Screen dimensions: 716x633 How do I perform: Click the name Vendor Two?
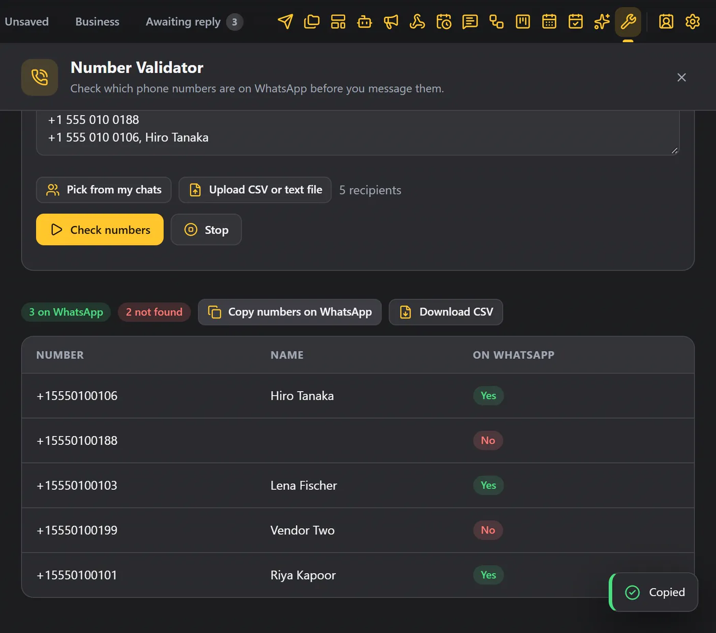coord(302,530)
